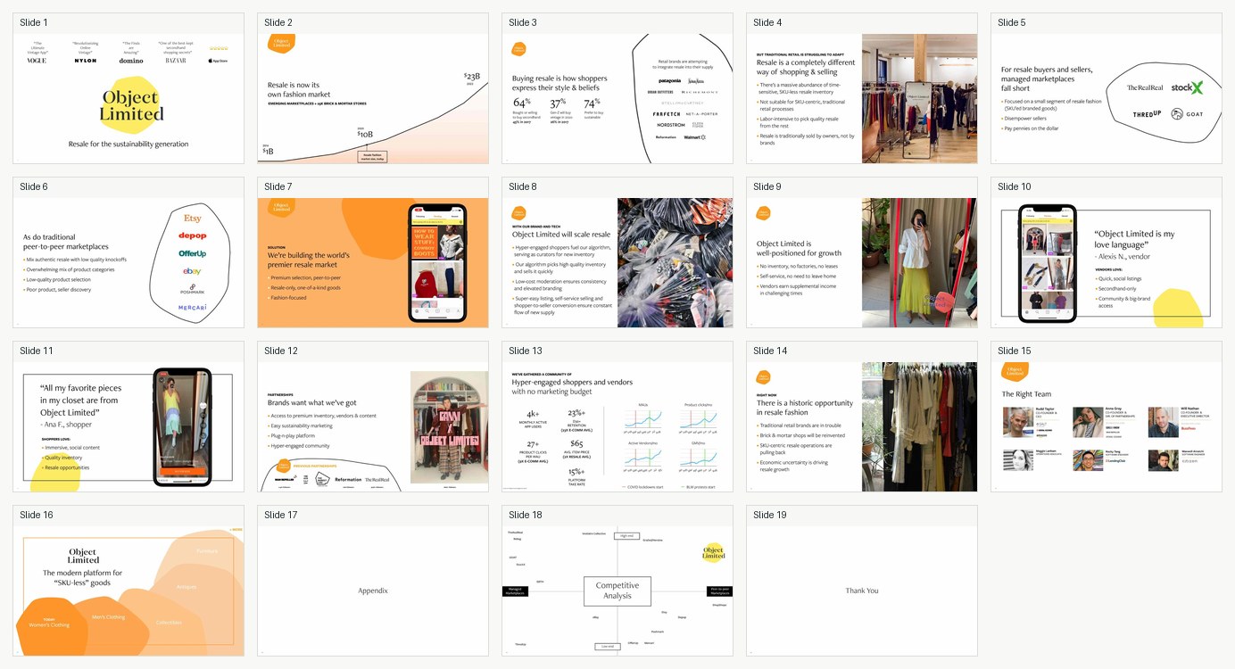Open Slide 3 buying resale statistics thumbnail
The width and height of the screenshot is (1235, 669).
pos(617,98)
